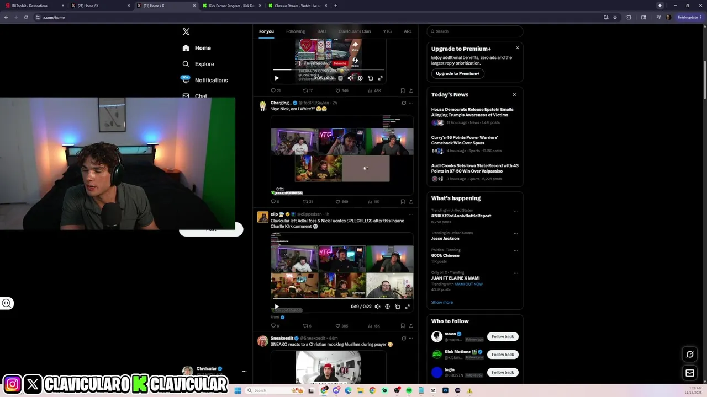Viewport: 707px width, 397px height.
Task: Open settings gear on the clippedszn video
Action: coord(387,307)
